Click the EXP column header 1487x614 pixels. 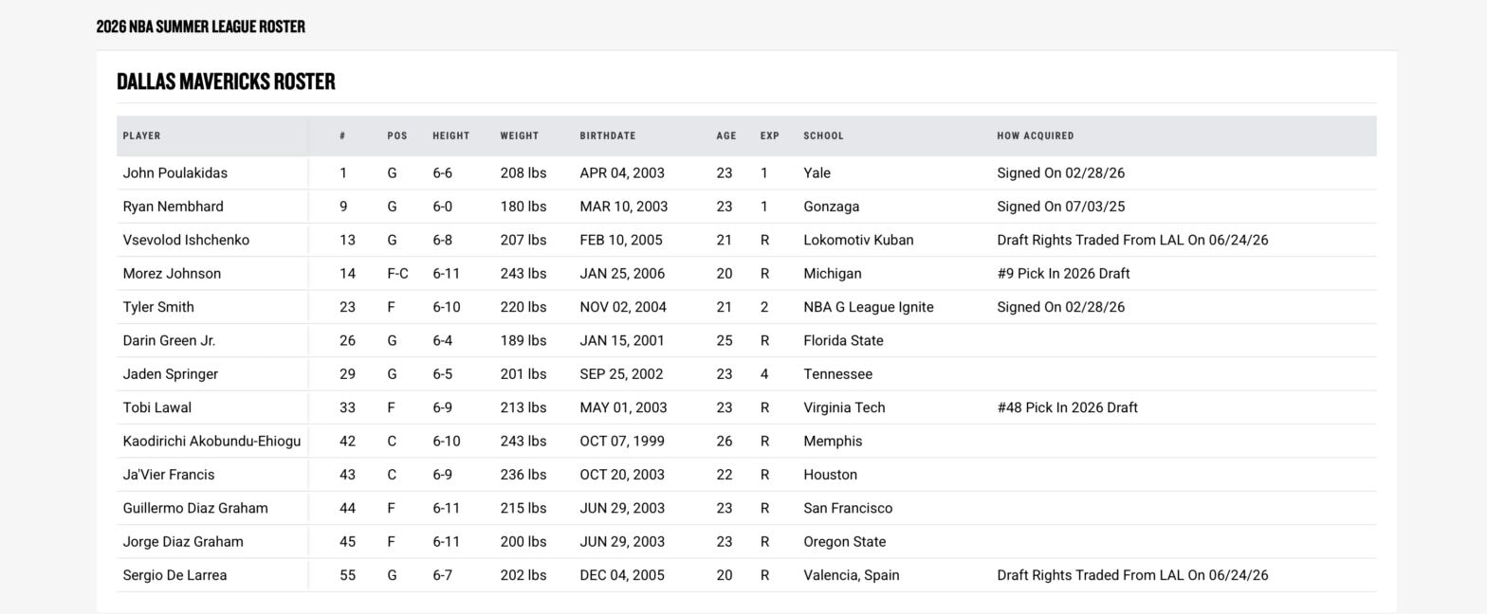tap(770, 135)
